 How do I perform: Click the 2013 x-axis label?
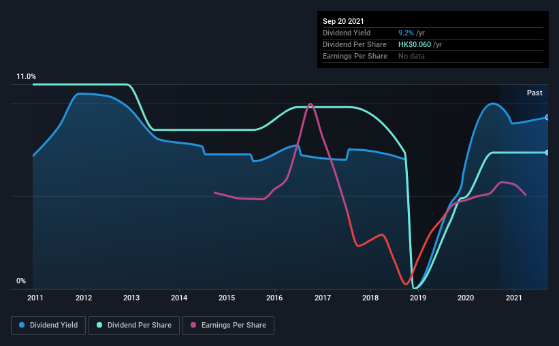pyautogui.click(x=131, y=298)
